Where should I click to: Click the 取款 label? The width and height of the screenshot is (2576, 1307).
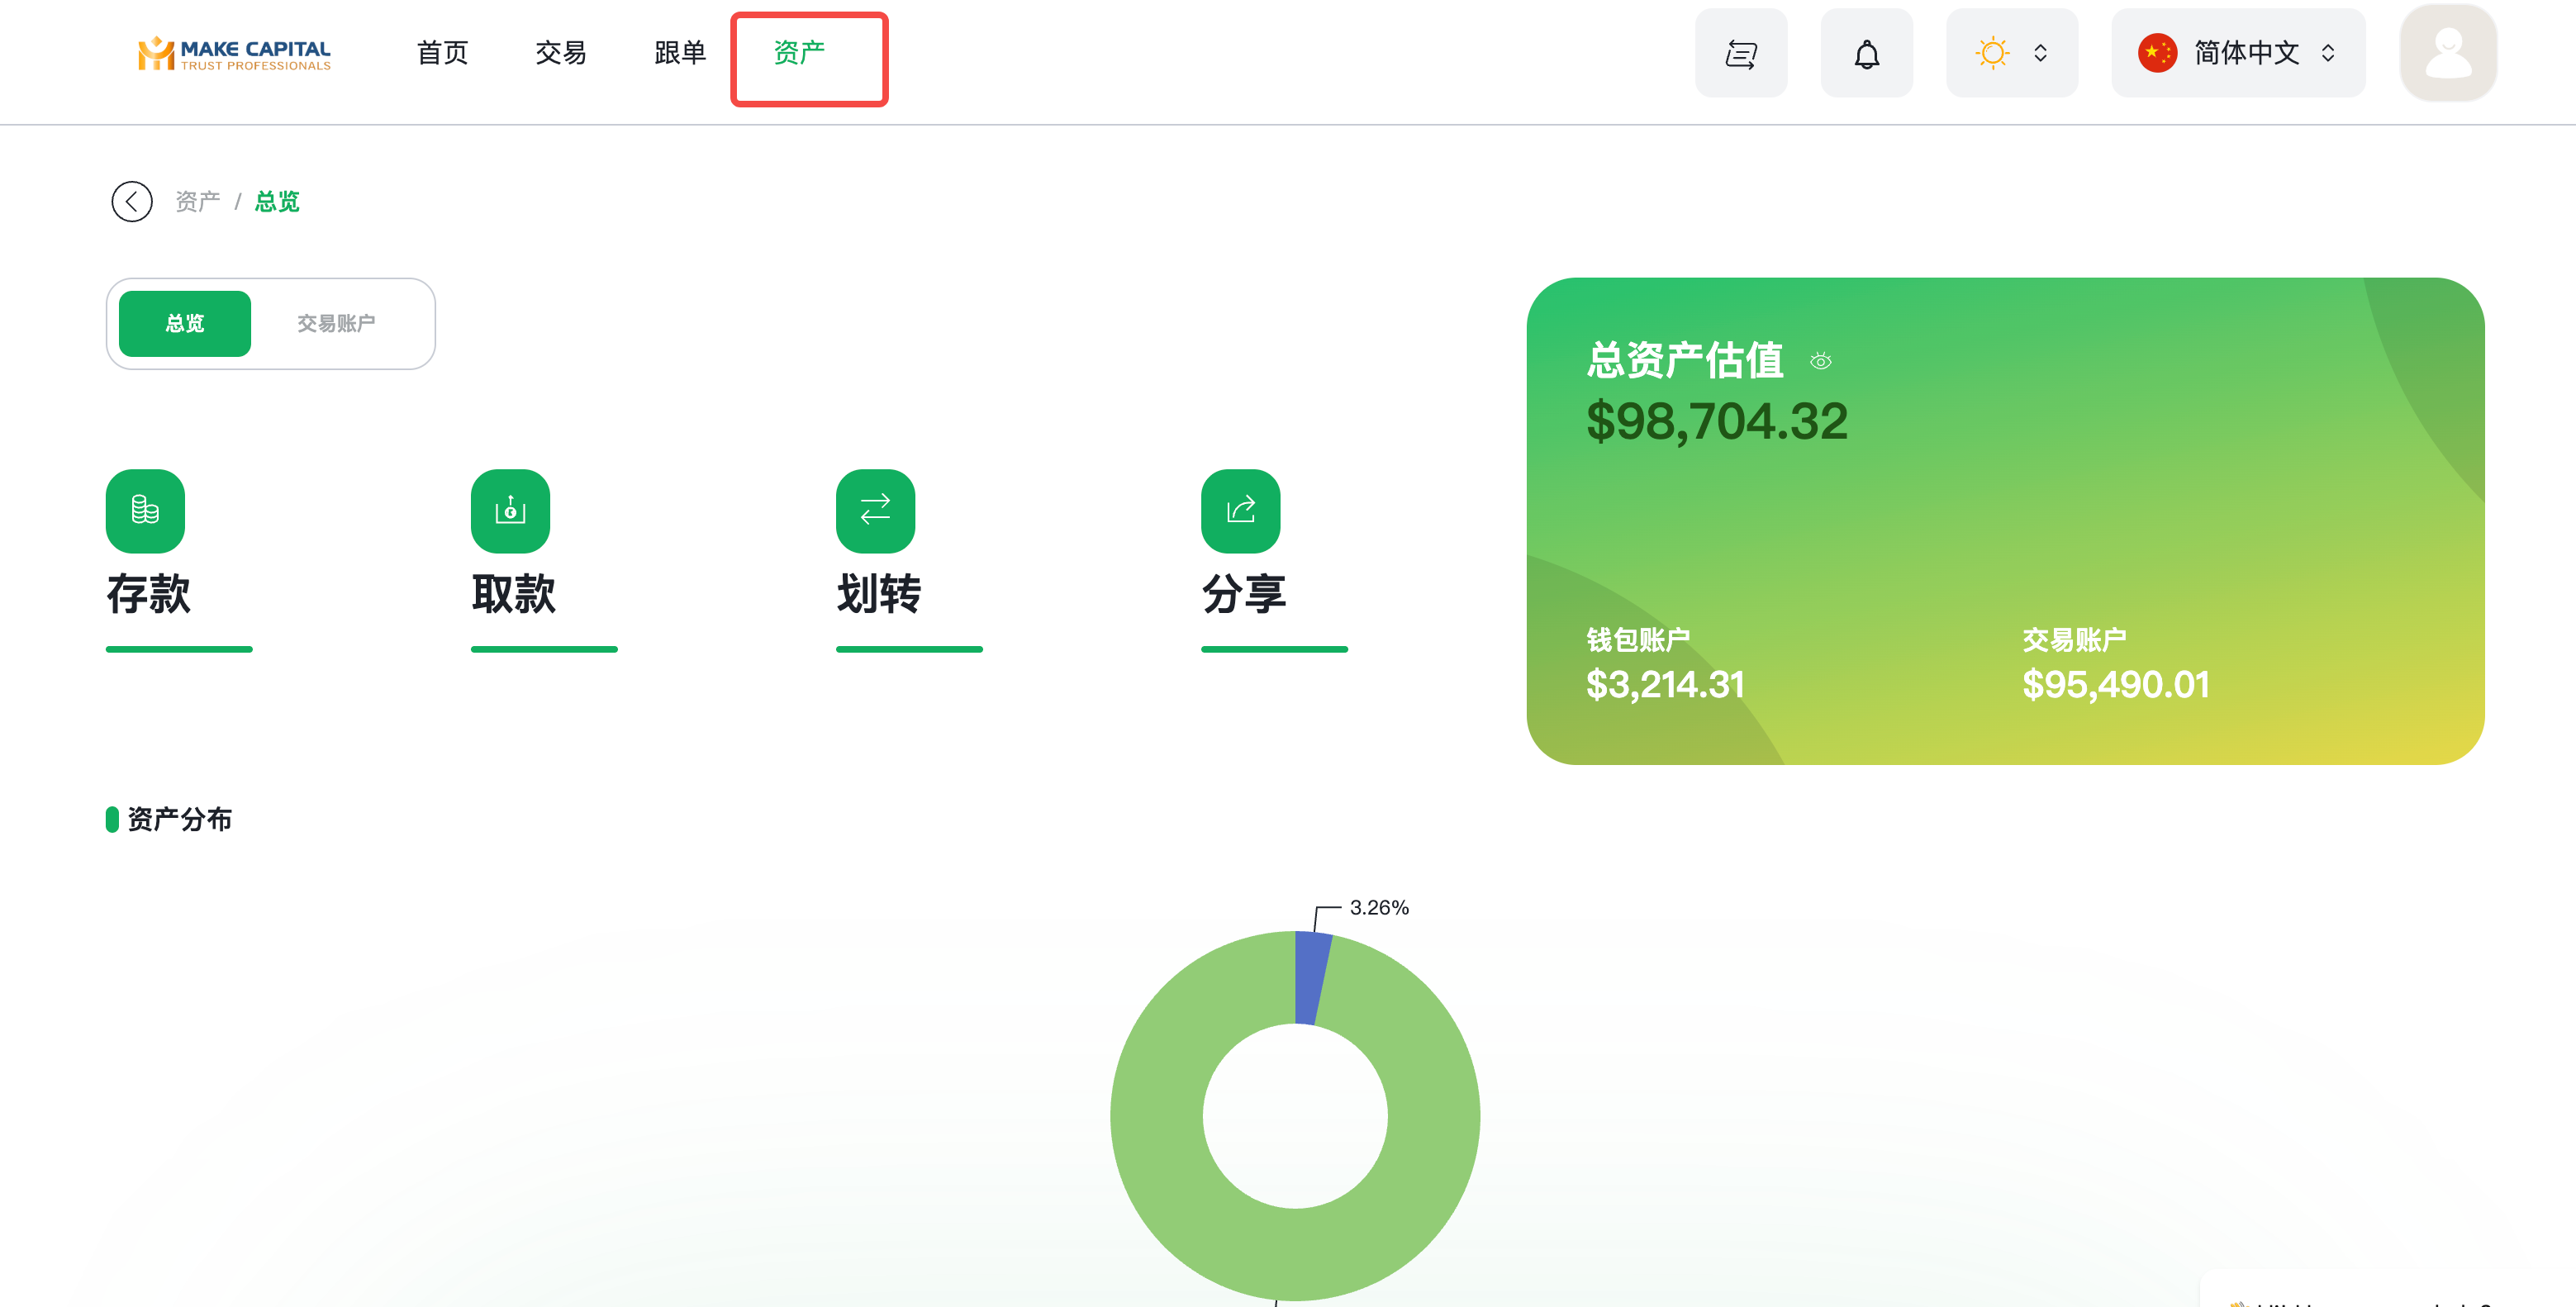coord(513,595)
